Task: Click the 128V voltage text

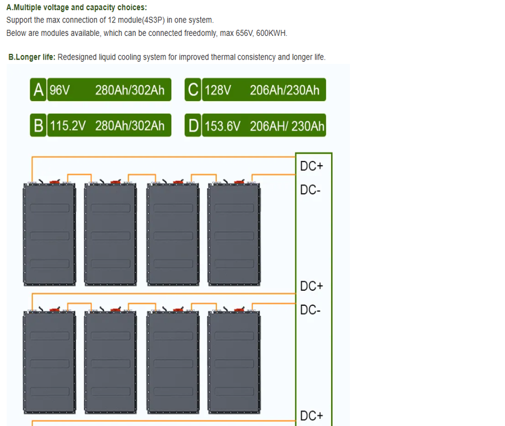Action: coord(218,90)
